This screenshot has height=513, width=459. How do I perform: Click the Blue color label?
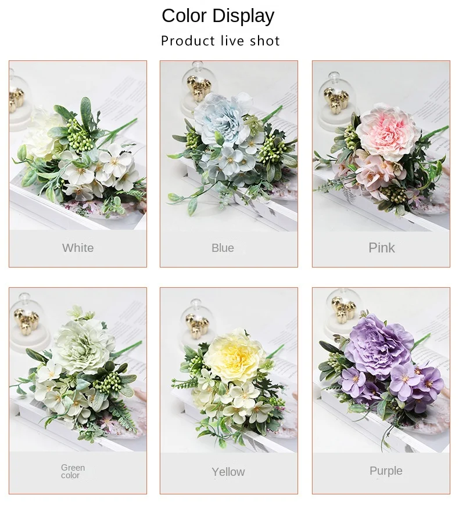[223, 248]
